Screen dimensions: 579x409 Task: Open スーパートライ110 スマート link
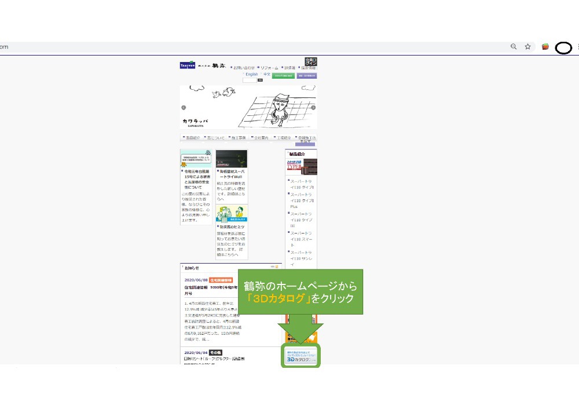click(x=302, y=239)
